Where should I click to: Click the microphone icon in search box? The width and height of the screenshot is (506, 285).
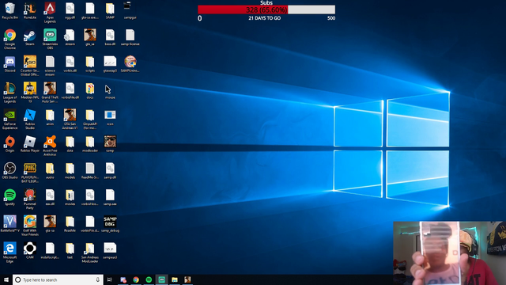97,279
